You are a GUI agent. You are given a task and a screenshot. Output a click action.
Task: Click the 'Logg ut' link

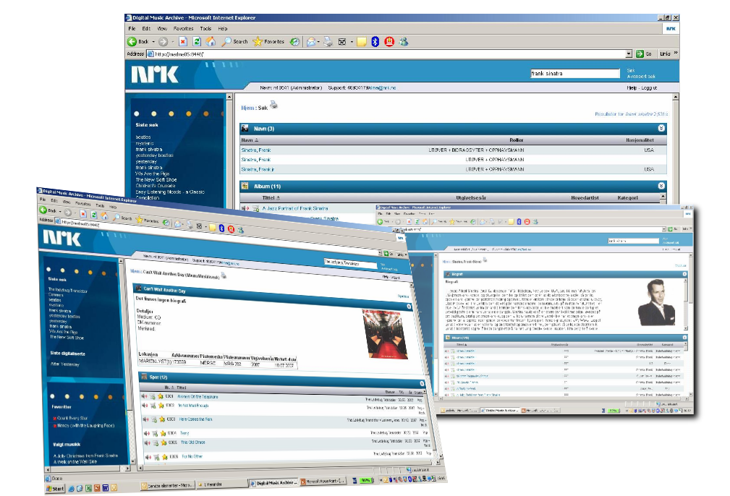pos(649,87)
